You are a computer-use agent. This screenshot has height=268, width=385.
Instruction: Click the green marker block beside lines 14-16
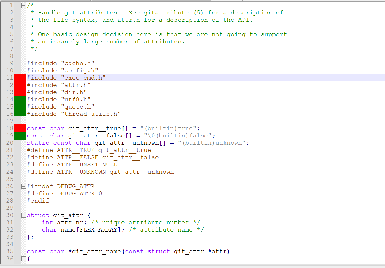click(20, 106)
